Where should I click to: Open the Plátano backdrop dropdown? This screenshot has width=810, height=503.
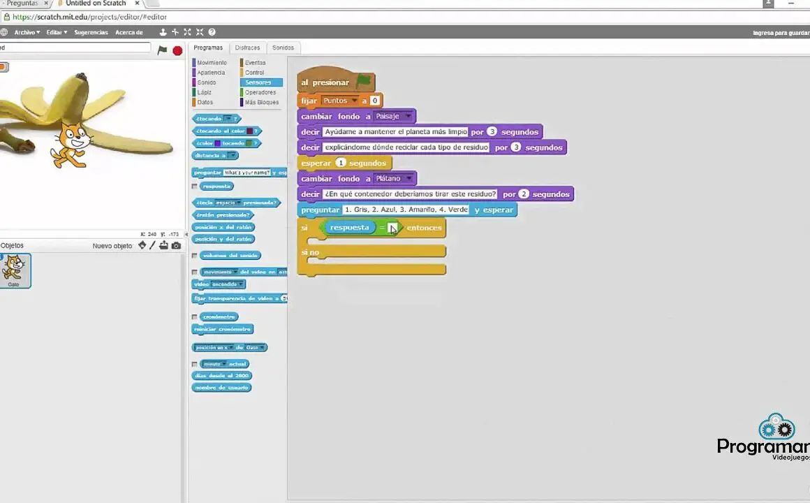point(408,179)
